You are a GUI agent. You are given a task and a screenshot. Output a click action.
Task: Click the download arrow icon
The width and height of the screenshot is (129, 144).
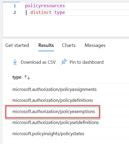click(x=15, y=62)
